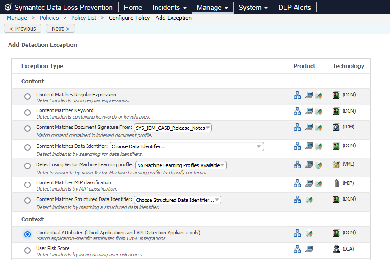390x260 pixels.
Task: Open the System menu
Action: [x=252, y=8]
